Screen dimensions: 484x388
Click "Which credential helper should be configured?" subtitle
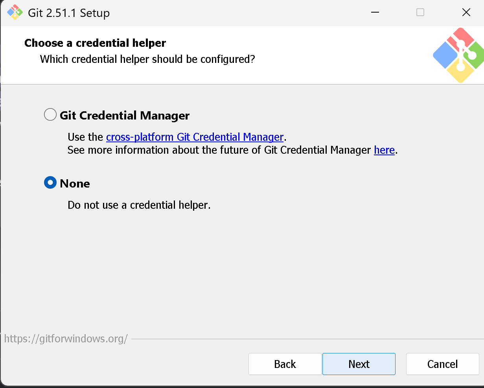147,59
